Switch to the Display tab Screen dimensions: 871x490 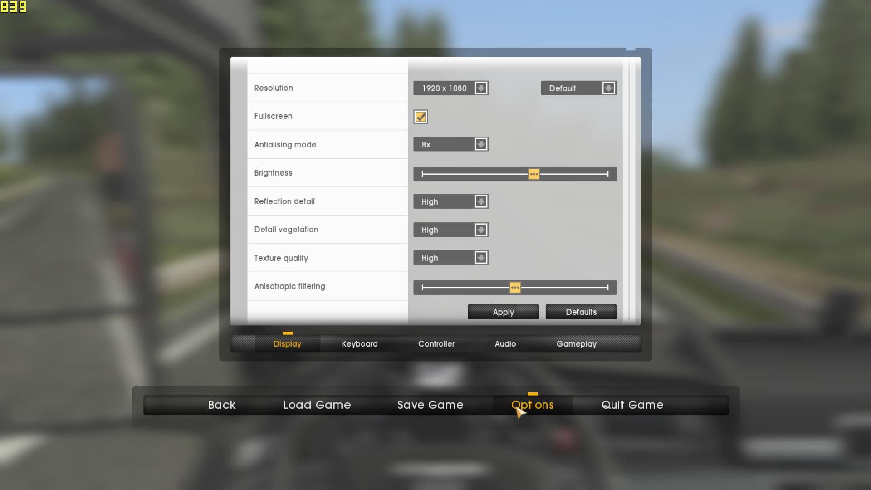point(287,344)
